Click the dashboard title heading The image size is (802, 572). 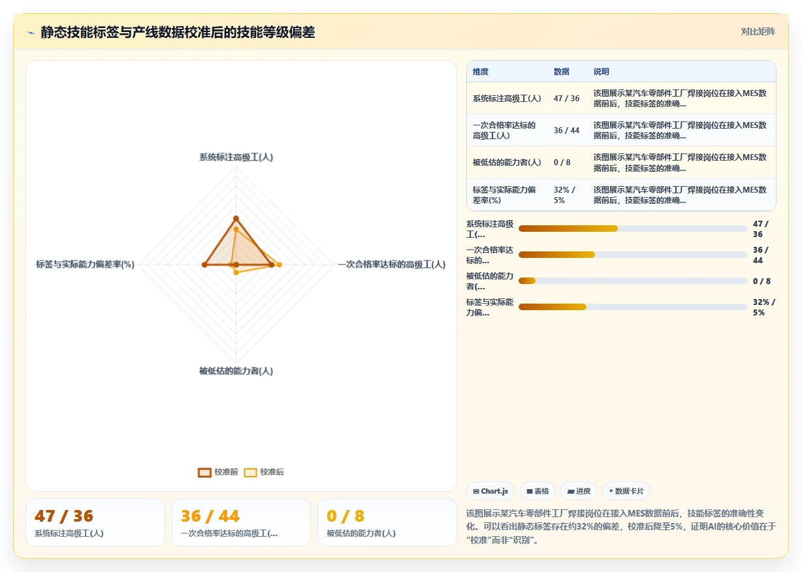pos(178,33)
